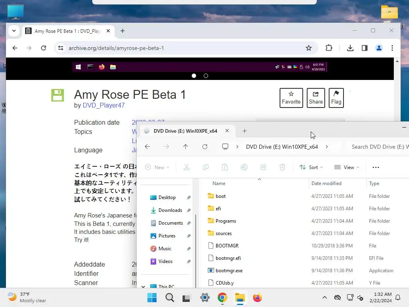The image size is (409, 307).
Task: Click Rename icon in Explorer toolbar
Action: click(244, 167)
